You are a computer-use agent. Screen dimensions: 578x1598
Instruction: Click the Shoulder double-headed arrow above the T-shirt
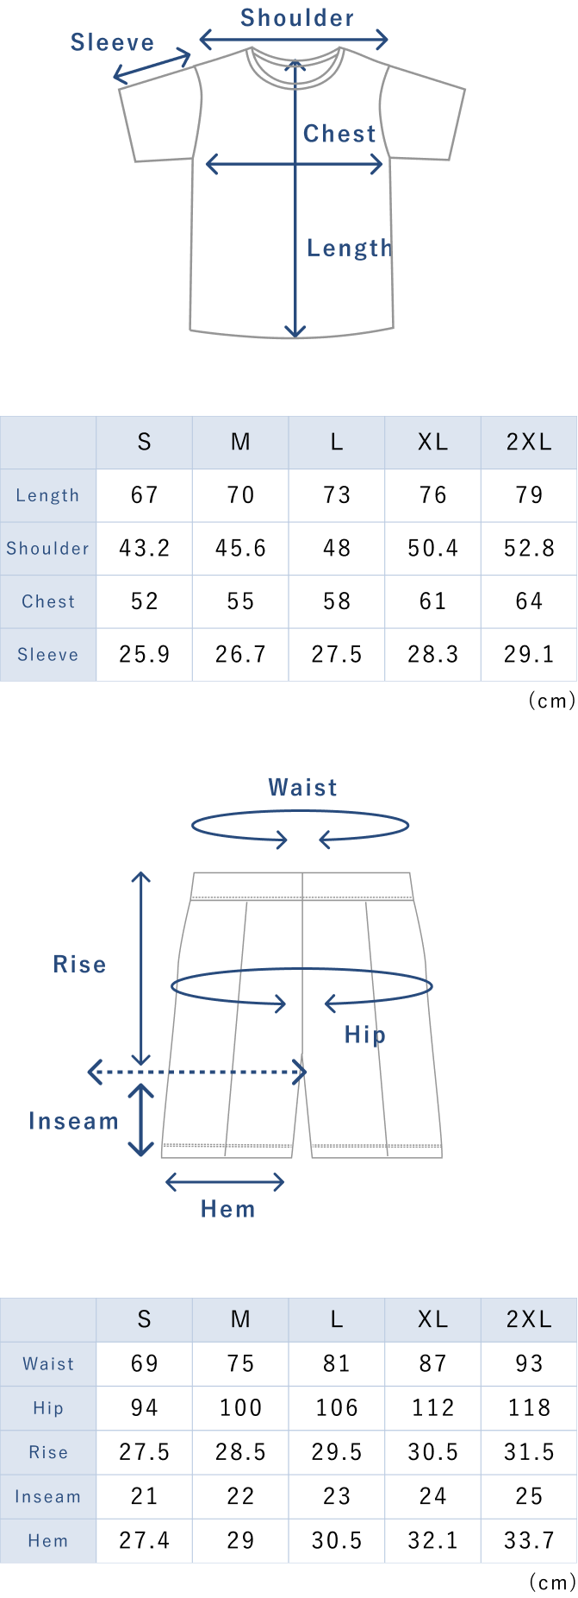tap(294, 39)
